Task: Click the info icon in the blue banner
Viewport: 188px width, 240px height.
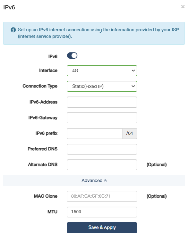Action: pyautogui.click(x=13, y=30)
